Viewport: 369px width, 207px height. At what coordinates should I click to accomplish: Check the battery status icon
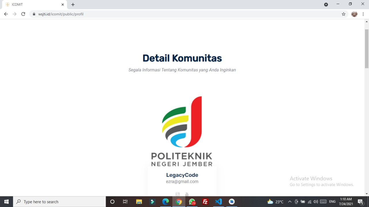point(303,202)
